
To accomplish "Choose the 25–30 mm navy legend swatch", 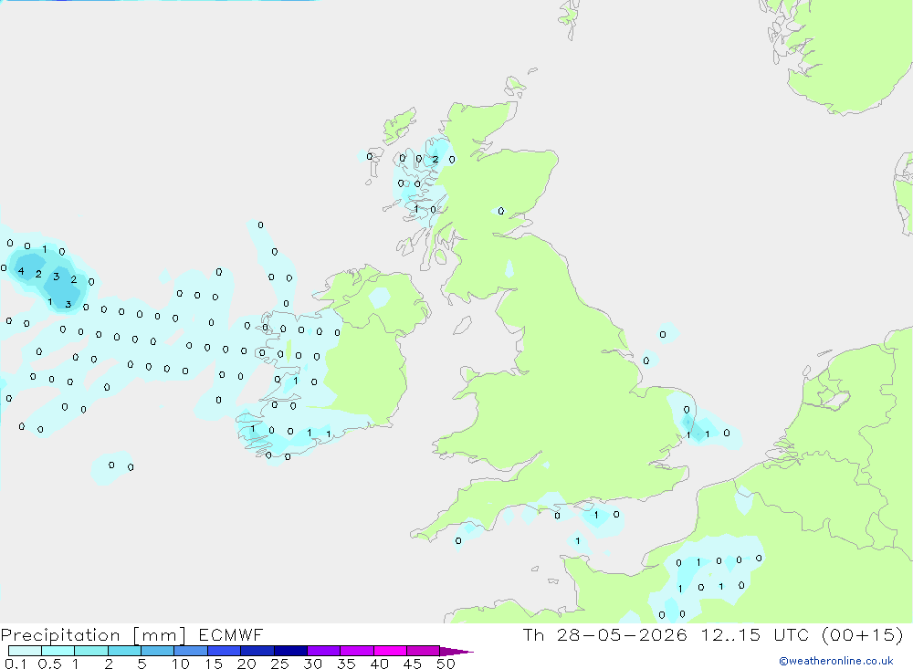I will click(290, 651).
